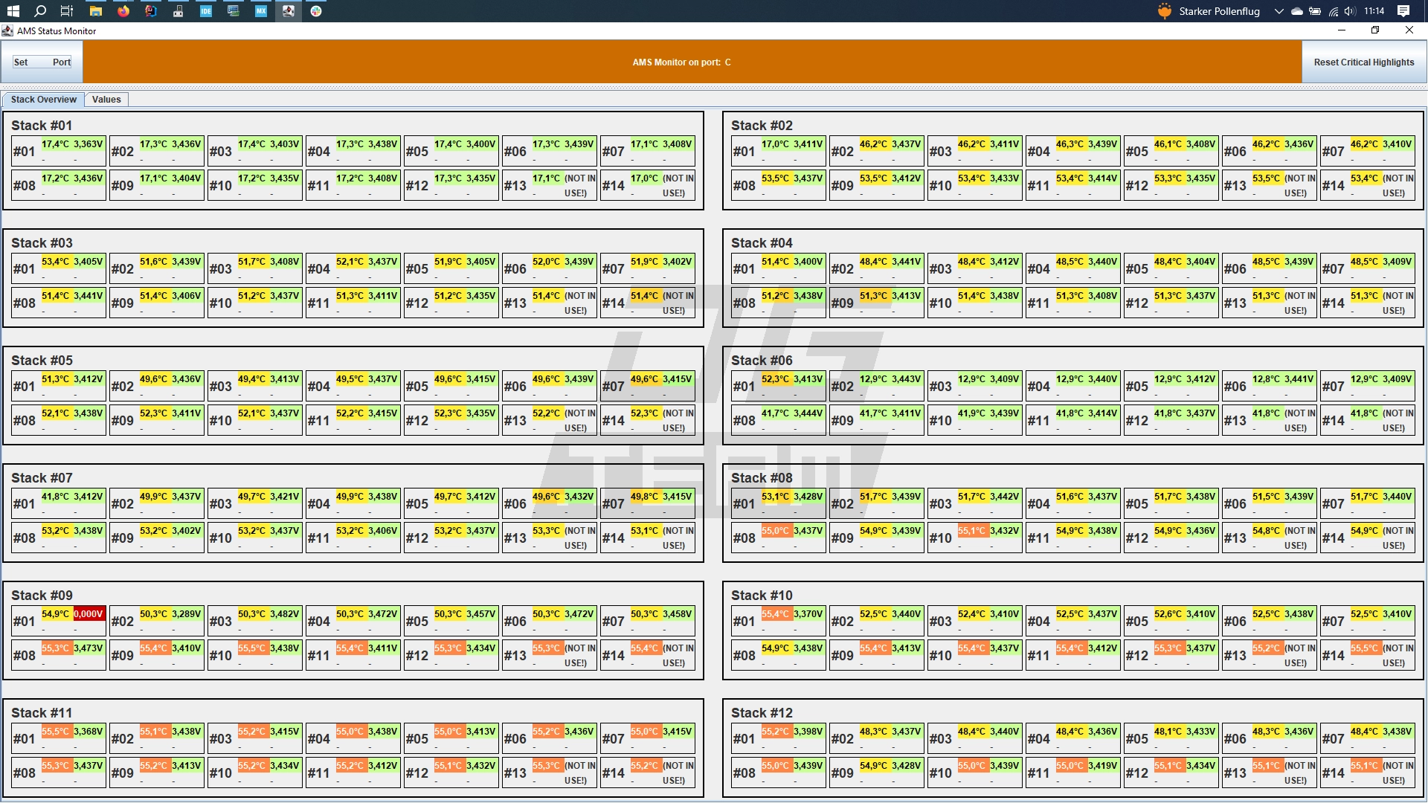1428x803 pixels.
Task: Click the Firefox browser taskbar icon
Action: 123,11
